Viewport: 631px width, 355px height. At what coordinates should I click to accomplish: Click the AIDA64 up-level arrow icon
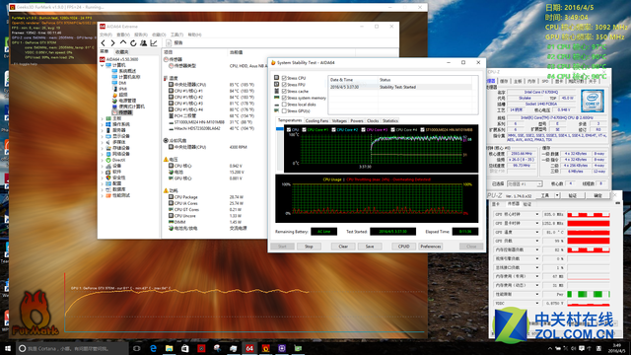click(x=123, y=42)
